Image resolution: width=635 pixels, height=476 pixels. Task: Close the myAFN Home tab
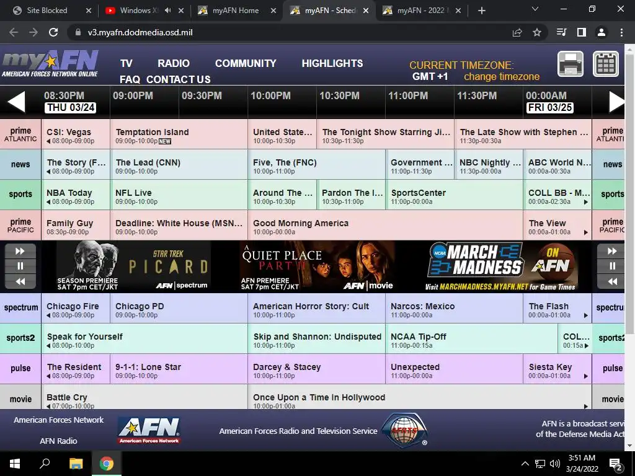pyautogui.click(x=273, y=11)
